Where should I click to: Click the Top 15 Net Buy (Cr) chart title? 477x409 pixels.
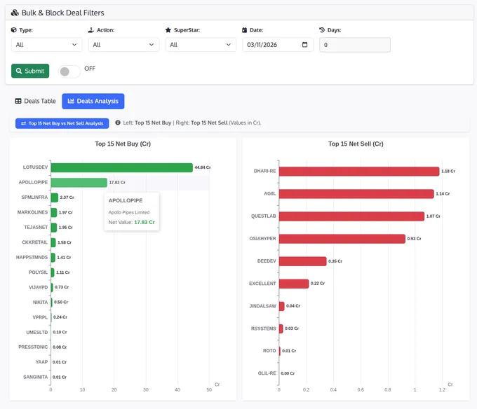click(x=123, y=144)
